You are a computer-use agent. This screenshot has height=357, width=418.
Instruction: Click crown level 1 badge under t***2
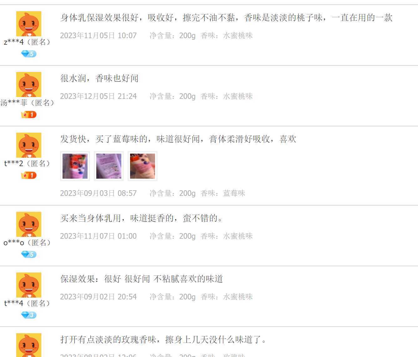pyautogui.click(x=29, y=175)
